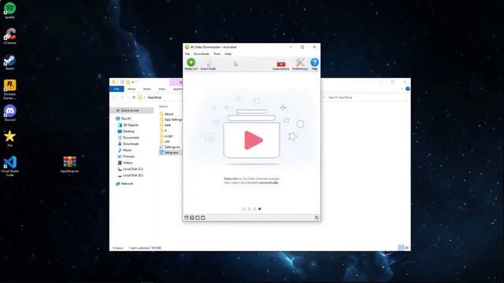The width and height of the screenshot is (504, 283).
Task: Open Documents in the navigation pane
Action: coord(131,138)
